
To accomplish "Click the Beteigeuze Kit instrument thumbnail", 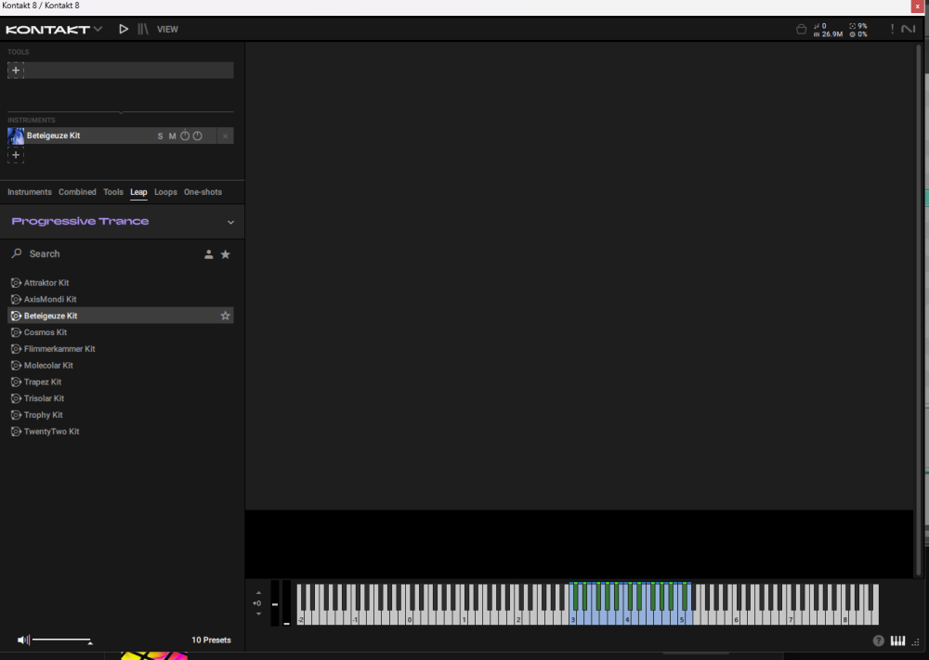I will pos(16,136).
